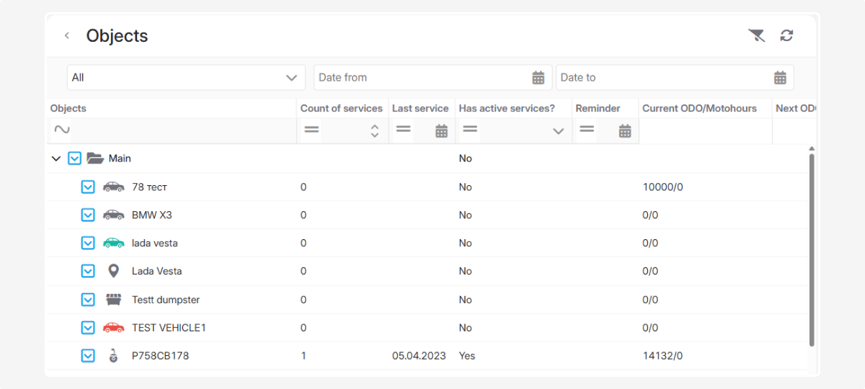Image resolution: width=865 pixels, height=389 pixels.
Task: Select the P758CB178 object row
Action: pyautogui.click(x=160, y=356)
